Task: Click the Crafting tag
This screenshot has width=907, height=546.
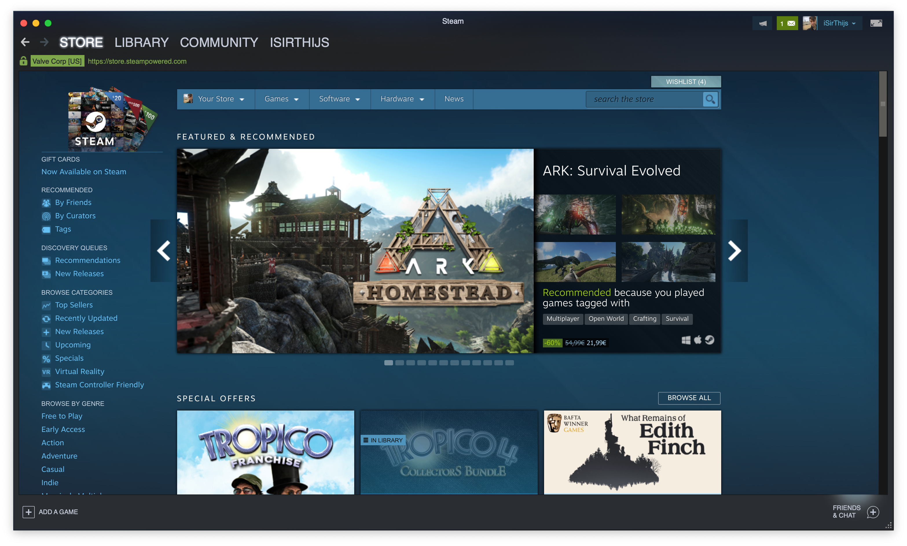Action: point(645,319)
